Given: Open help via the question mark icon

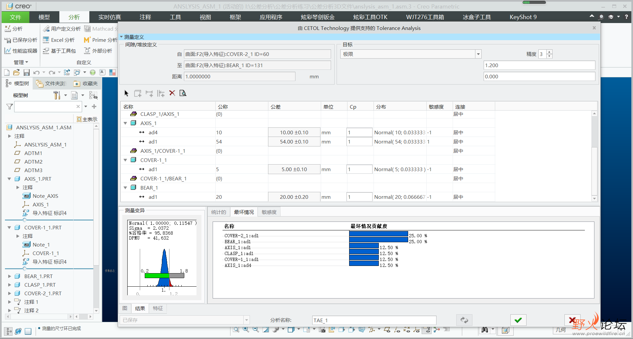Looking at the screenshot, I should coord(626,17).
